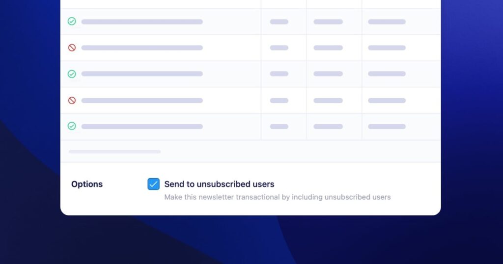This screenshot has height=264, width=503.
Task: Click the short second-column cell in the middle checkmark row
Action: [x=279, y=74]
